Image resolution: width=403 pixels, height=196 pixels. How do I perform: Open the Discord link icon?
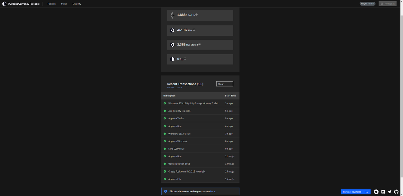(383, 192)
